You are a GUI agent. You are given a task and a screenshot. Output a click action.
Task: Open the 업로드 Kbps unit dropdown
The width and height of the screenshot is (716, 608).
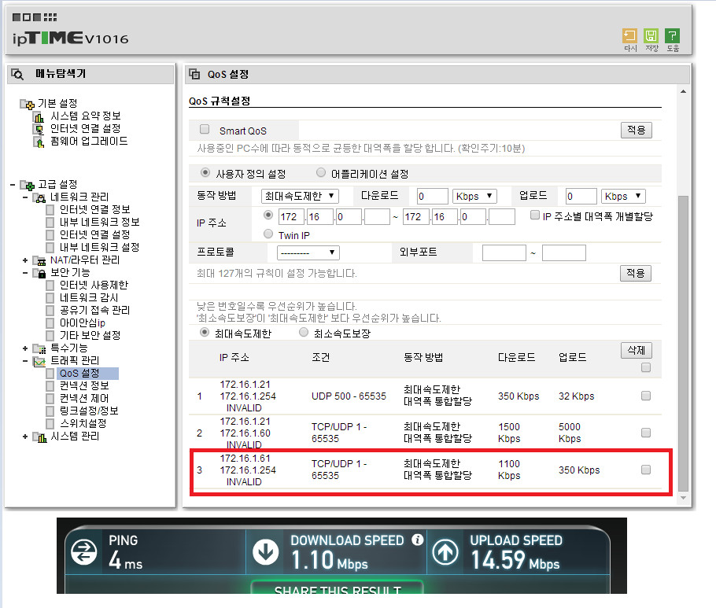click(623, 197)
